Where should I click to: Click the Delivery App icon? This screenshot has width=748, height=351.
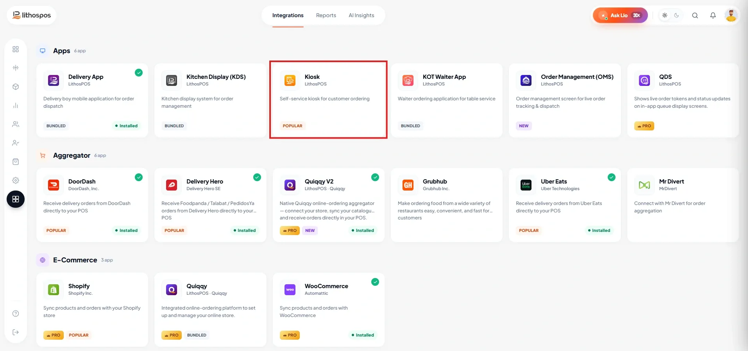[54, 80]
